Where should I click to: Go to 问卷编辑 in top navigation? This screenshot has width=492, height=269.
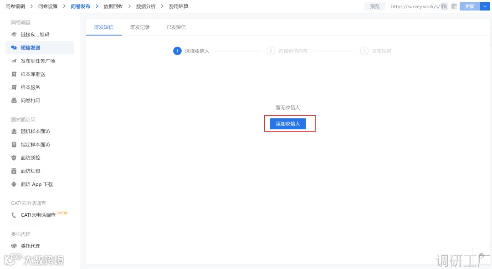pos(15,6)
